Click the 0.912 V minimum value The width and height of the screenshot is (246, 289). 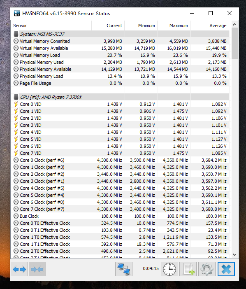point(147,104)
